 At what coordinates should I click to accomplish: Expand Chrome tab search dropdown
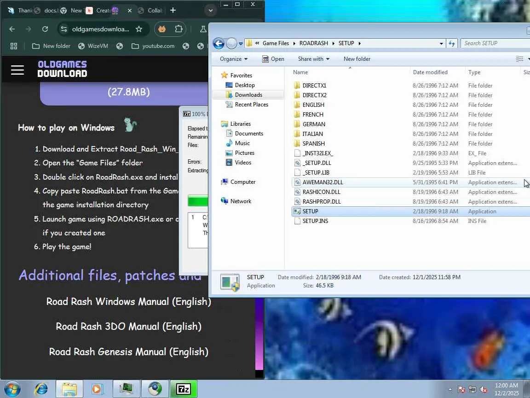[x=211, y=10]
